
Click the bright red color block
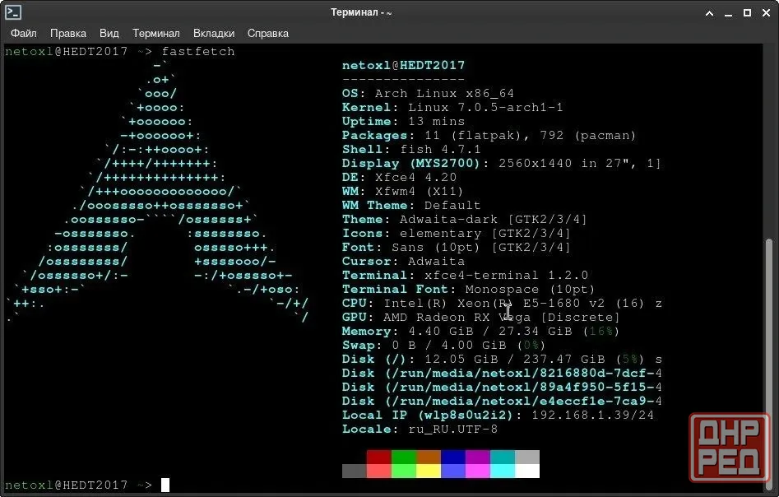click(379, 471)
